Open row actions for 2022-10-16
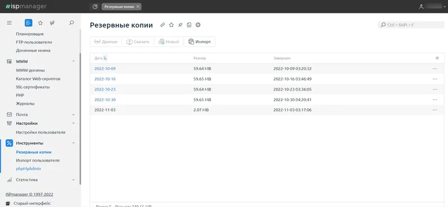 pyautogui.click(x=435, y=79)
